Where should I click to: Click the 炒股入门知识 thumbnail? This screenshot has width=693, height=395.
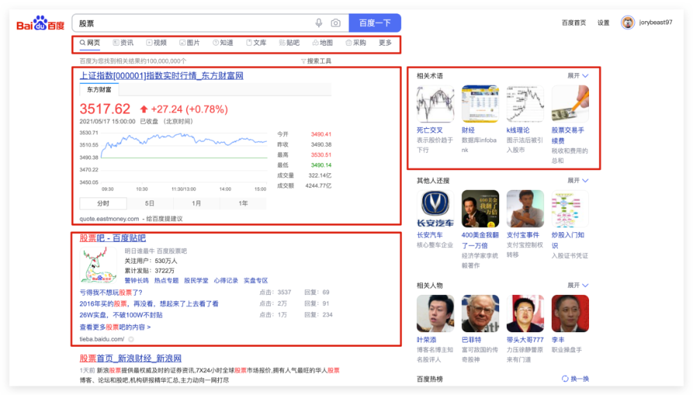570,208
